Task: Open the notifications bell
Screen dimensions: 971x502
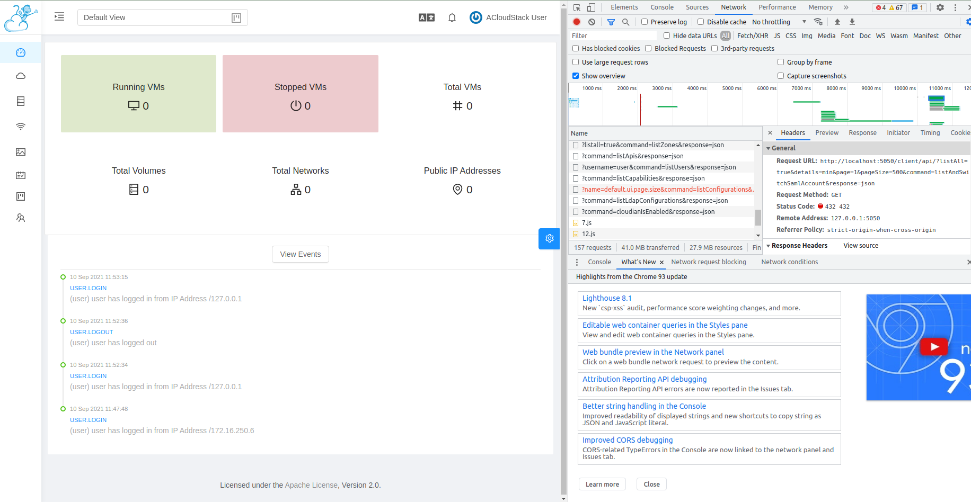Action: click(452, 17)
